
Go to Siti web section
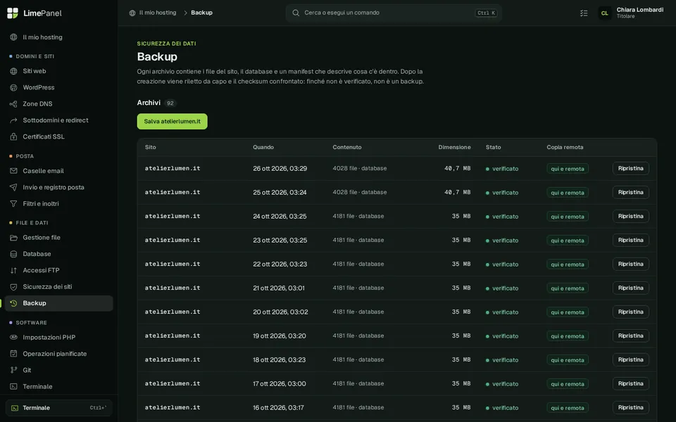pyautogui.click(x=58, y=71)
